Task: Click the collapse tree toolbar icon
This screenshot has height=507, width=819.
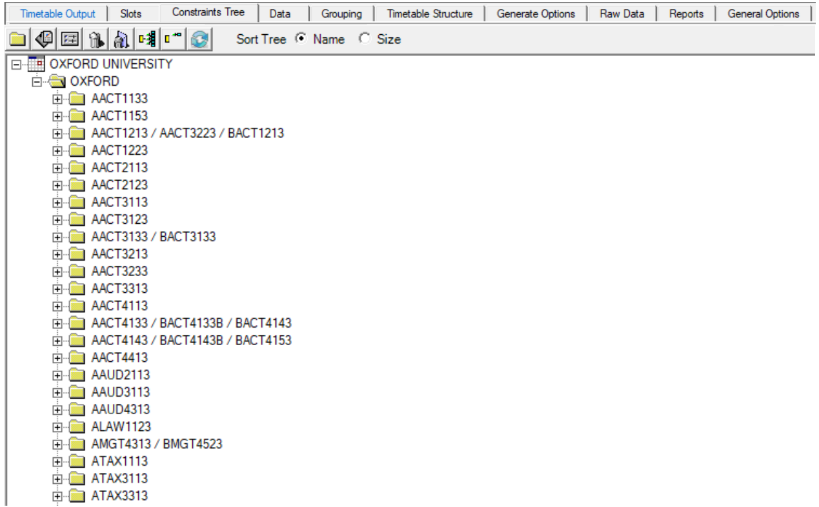Action: point(172,40)
